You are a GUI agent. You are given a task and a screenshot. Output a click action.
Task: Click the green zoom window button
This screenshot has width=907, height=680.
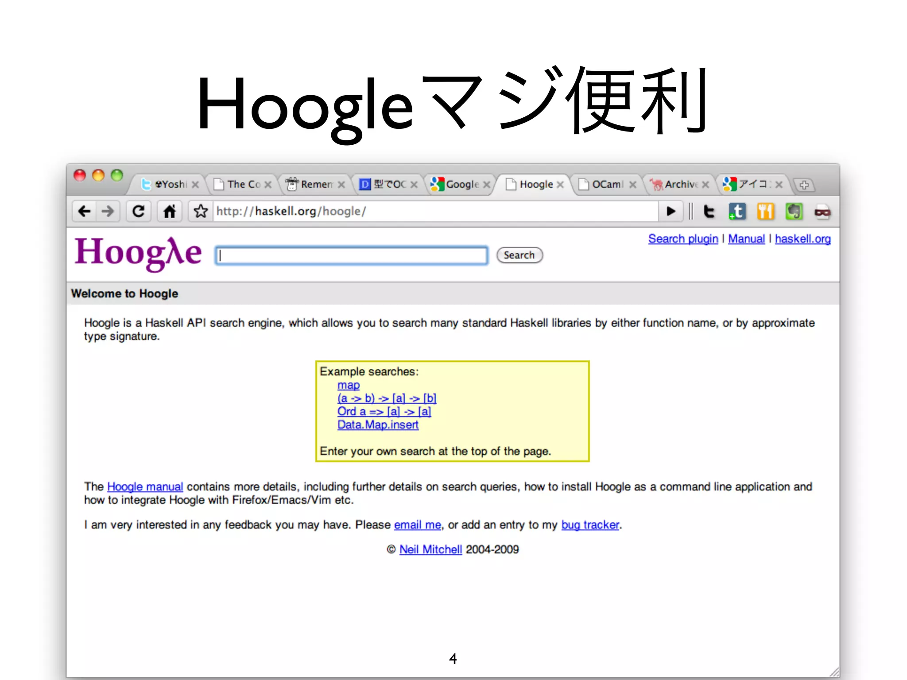click(117, 175)
